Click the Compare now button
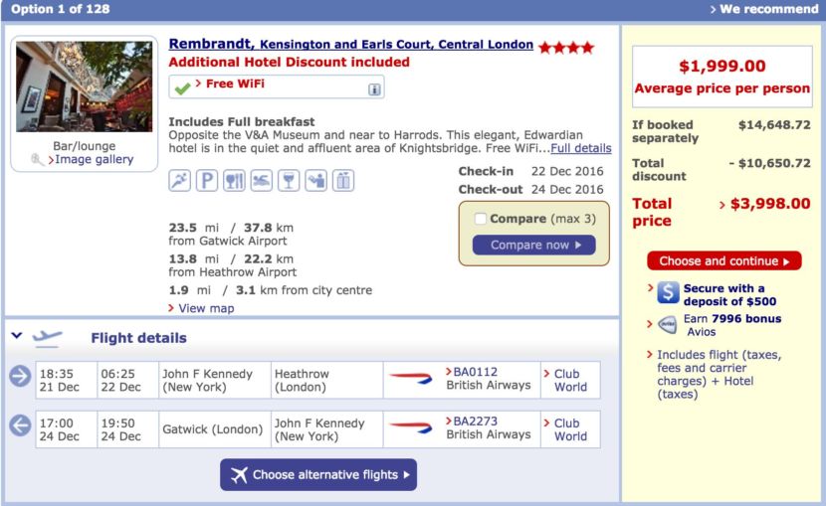826x506 pixels. (x=534, y=246)
